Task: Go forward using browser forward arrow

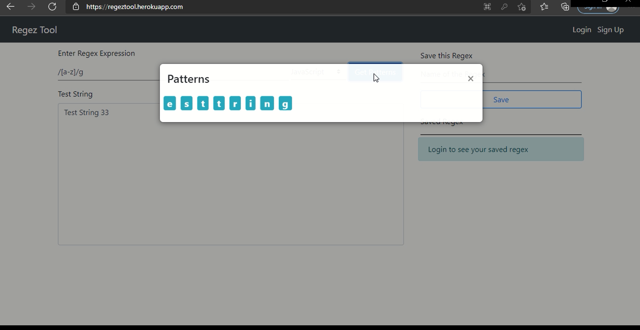Action: coord(31,7)
